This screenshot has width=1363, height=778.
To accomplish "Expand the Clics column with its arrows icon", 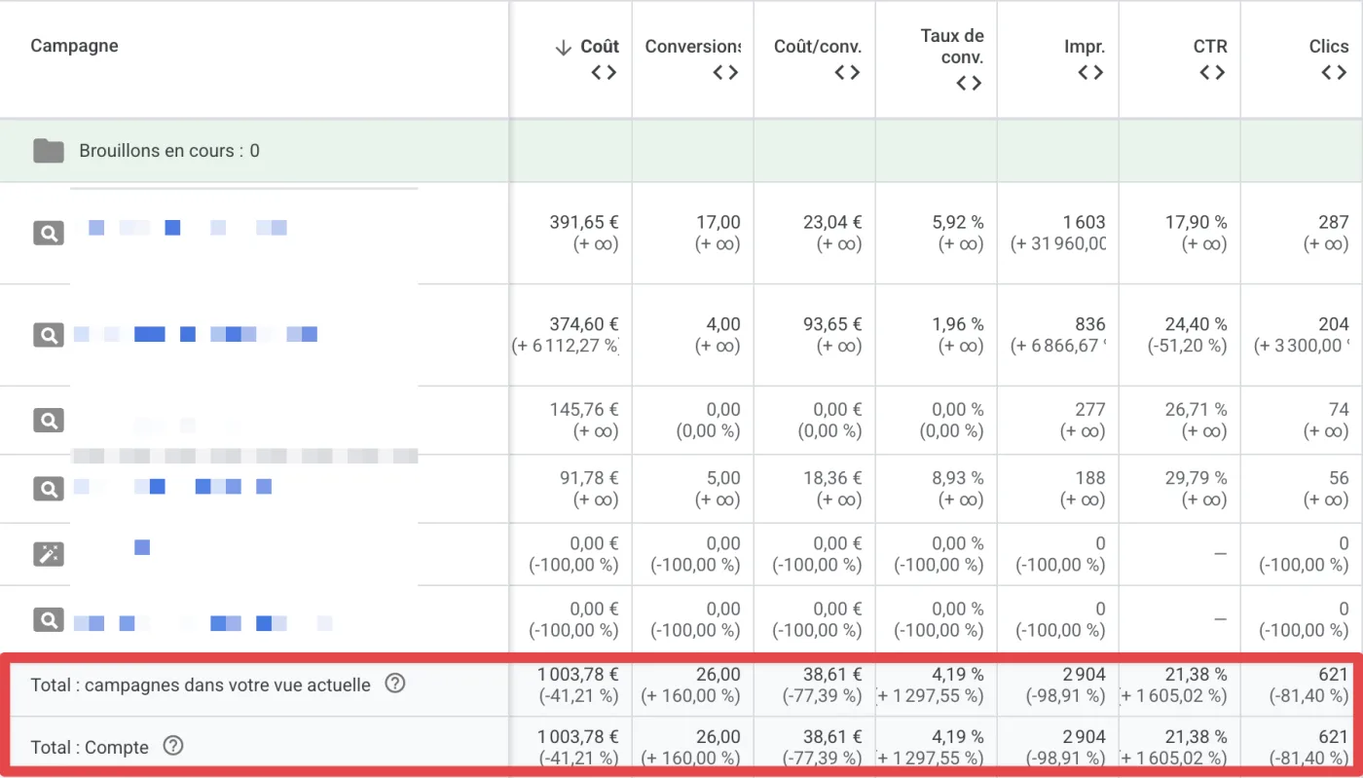I will point(1334,72).
